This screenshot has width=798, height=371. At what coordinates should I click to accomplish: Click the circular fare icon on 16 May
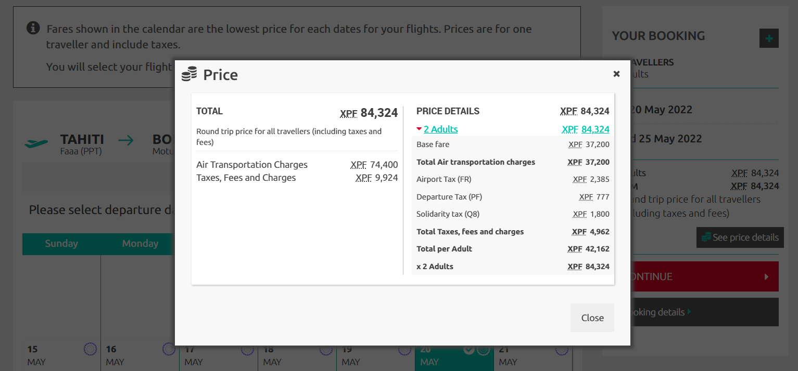pos(168,349)
